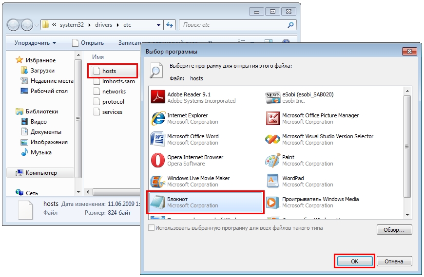This screenshot has width=424, height=277.
Task: Go back with Explorer back arrow
Action: 13,25
